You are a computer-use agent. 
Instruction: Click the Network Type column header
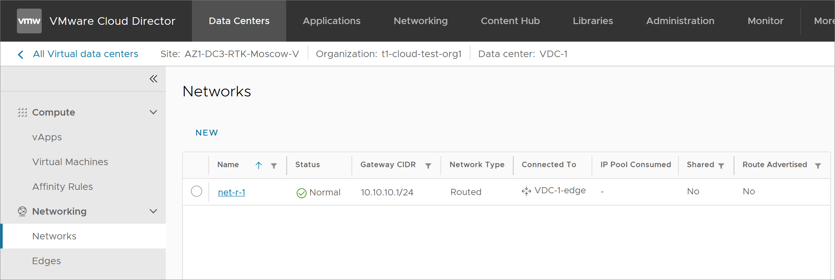tap(477, 165)
